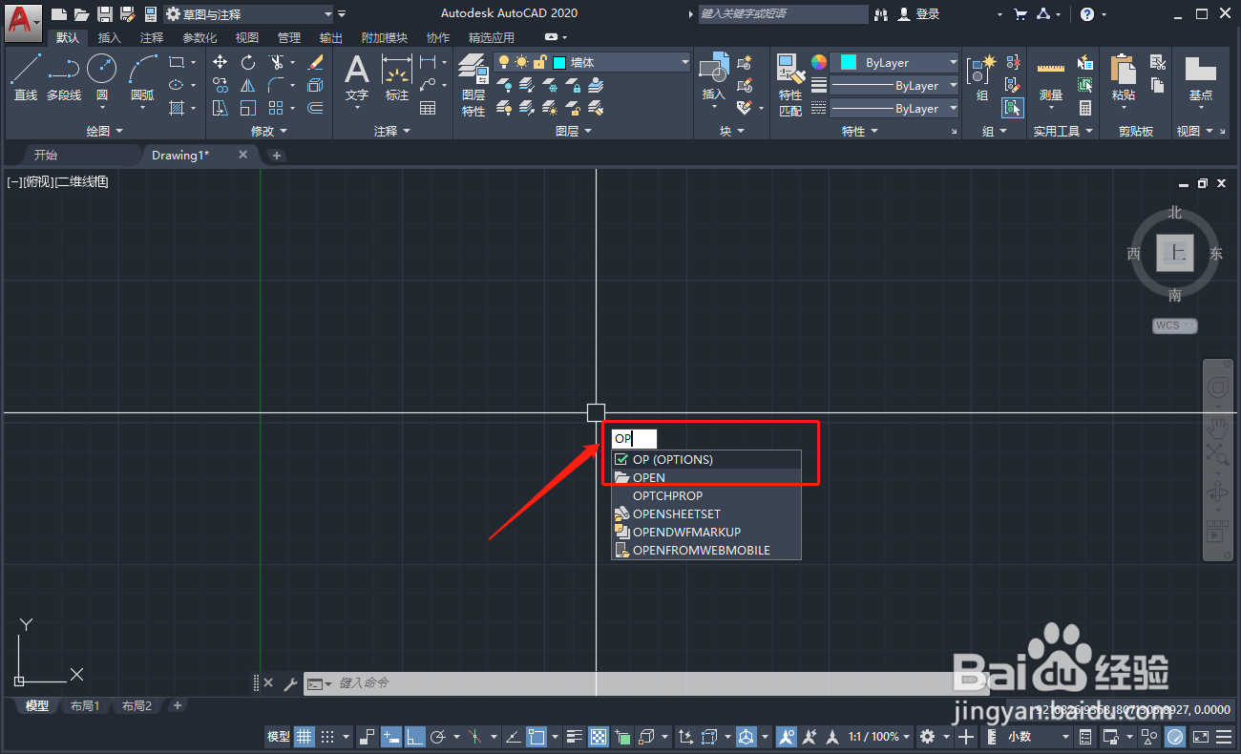Image resolution: width=1241 pixels, height=754 pixels.
Task: Click the new drawing tab plus button
Action: [x=276, y=155]
